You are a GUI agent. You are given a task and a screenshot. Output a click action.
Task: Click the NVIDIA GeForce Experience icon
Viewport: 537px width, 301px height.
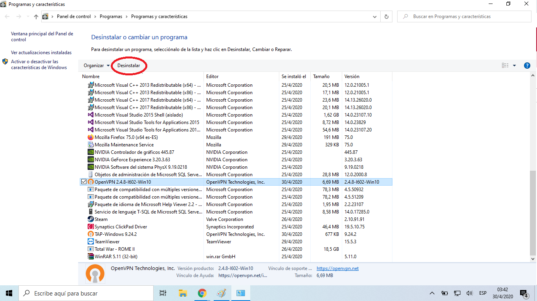coord(91,160)
